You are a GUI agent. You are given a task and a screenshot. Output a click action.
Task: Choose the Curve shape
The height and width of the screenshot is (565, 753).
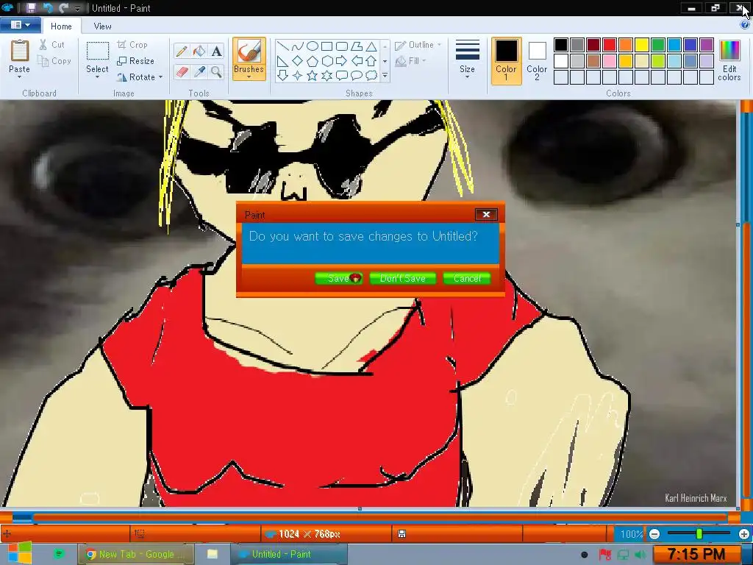coord(298,46)
